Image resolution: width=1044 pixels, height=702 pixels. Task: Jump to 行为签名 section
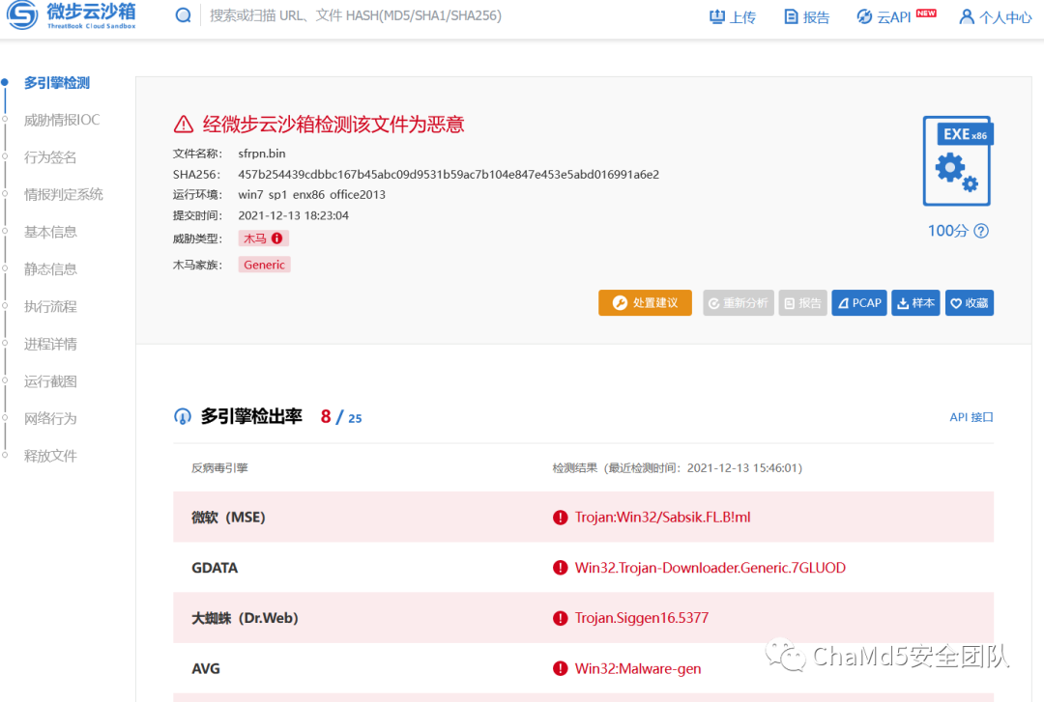coord(50,157)
